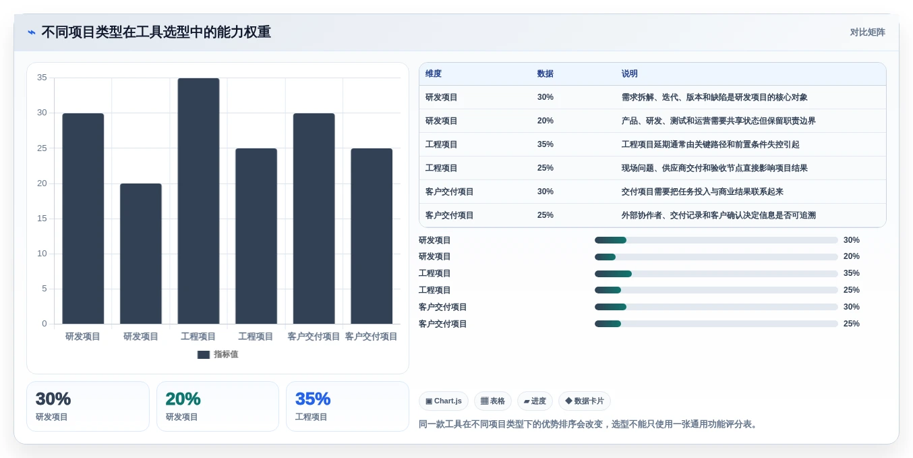Screen dimensions: 913x458
Task: Click the 客户交付项目 progress bar showing 25%
Action: 716,324
